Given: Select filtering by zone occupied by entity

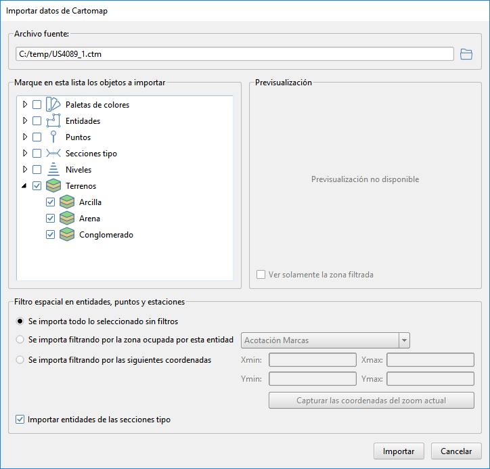Looking at the screenshot, I should click(x=20, y=340).
